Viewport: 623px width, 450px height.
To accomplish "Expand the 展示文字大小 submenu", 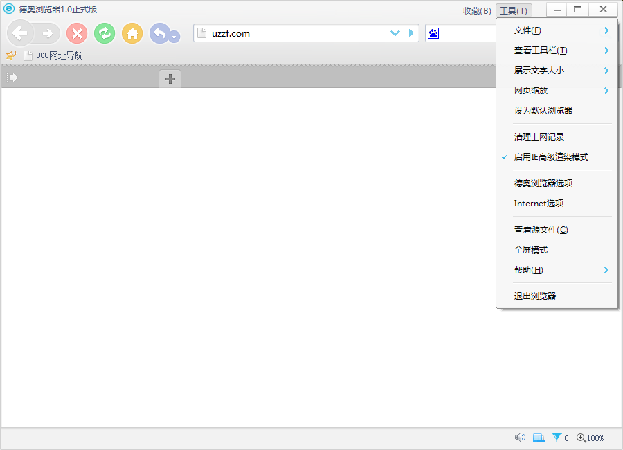I will [557, 71].
